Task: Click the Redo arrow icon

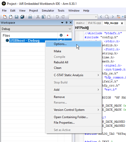Action: tap(63, 17)
